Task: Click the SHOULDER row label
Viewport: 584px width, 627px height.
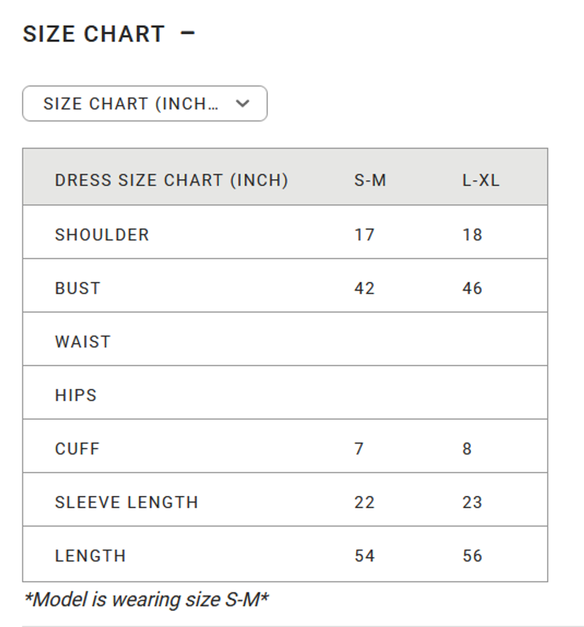Action: 102,234
